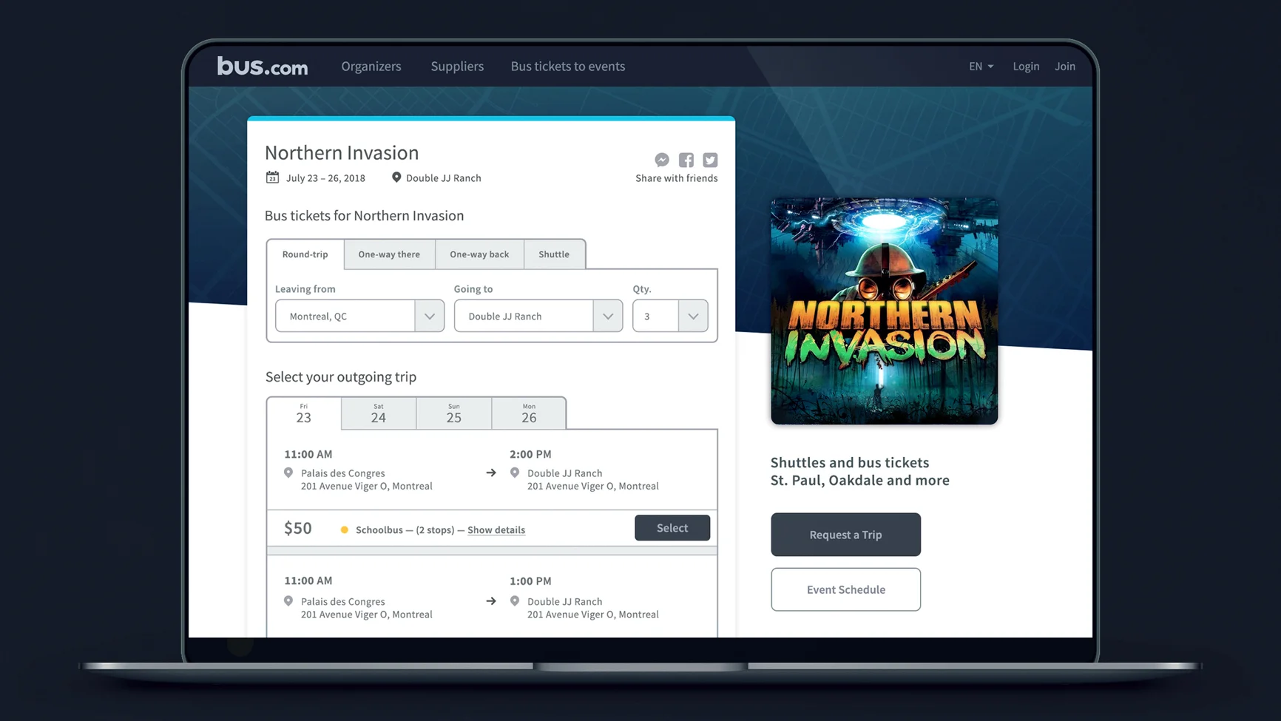The image size is (1281, 721).
Task: Select Round-trip tab
Action: click(x=305, y=254)
